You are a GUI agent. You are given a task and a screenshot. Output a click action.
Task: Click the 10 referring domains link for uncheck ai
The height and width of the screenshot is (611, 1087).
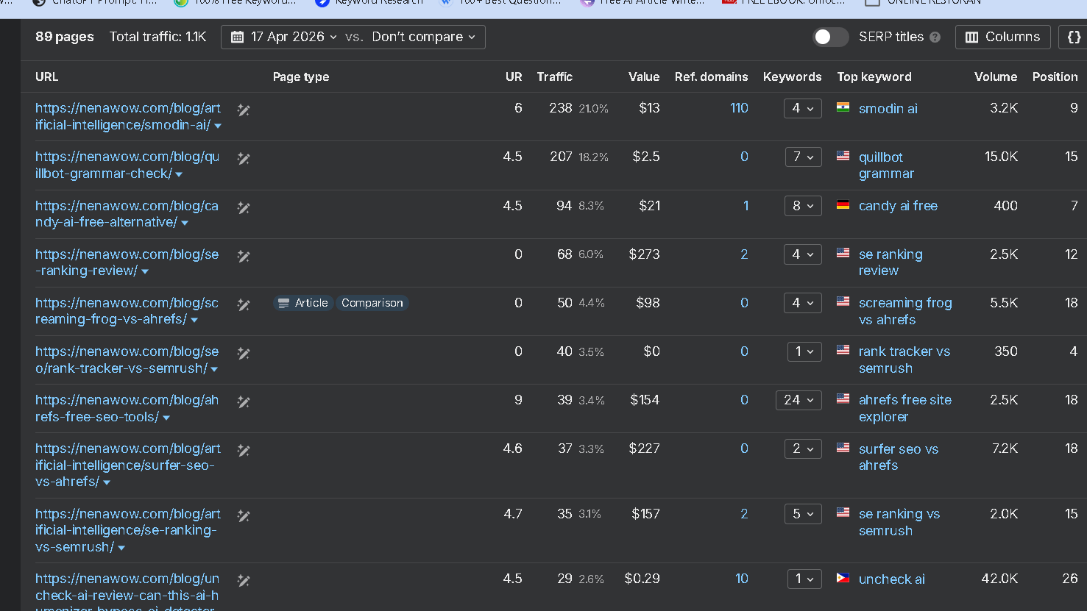click(742, 579)
